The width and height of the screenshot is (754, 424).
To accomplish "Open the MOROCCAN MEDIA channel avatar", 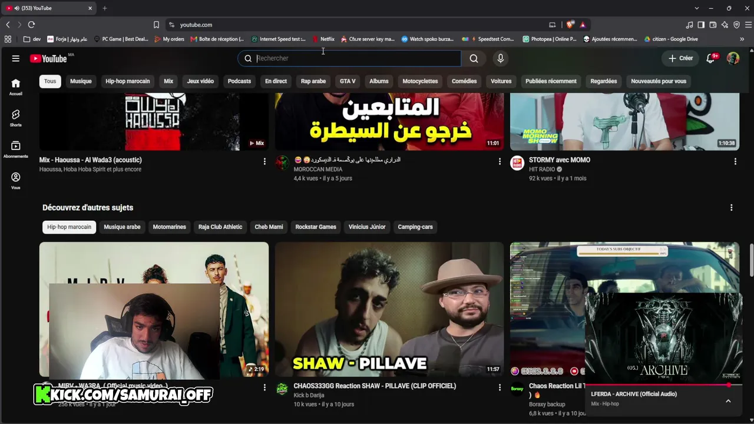I will [x=283, y=163].
